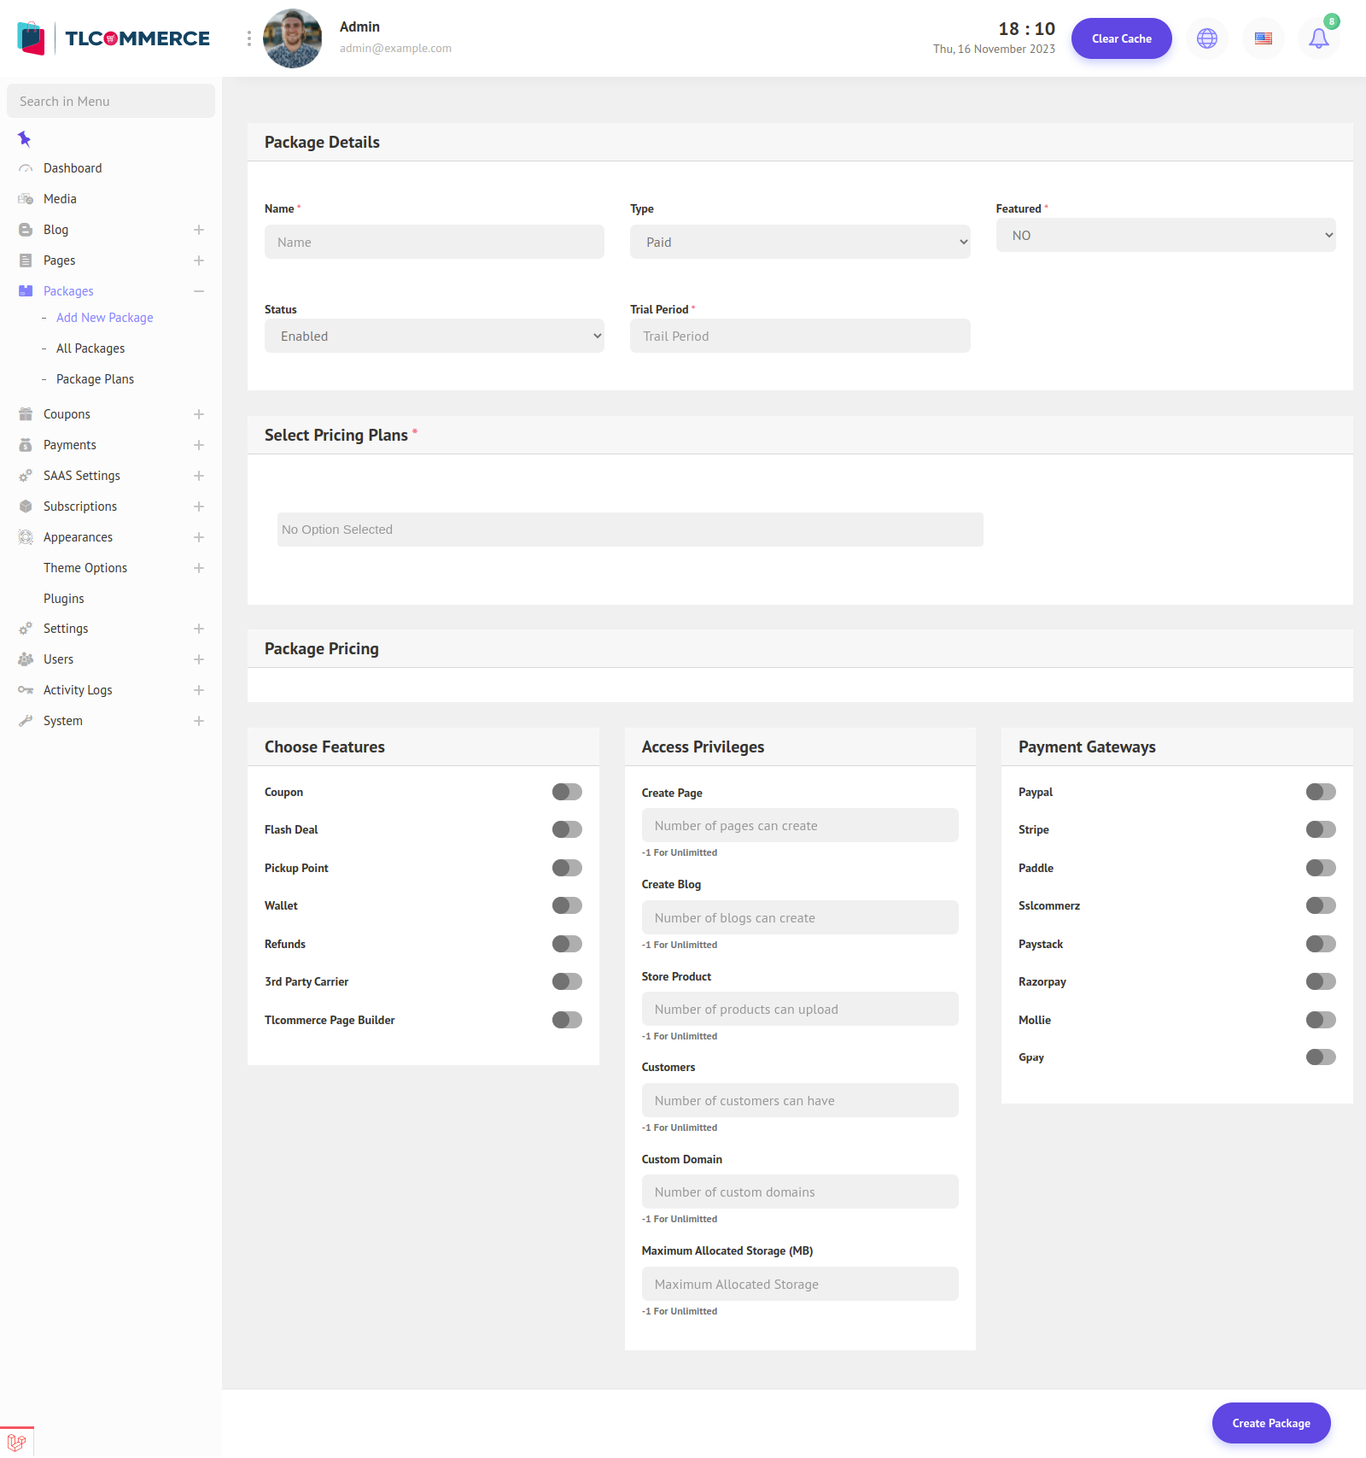Toggle the Paypal payment gateway

(1320, 792)
